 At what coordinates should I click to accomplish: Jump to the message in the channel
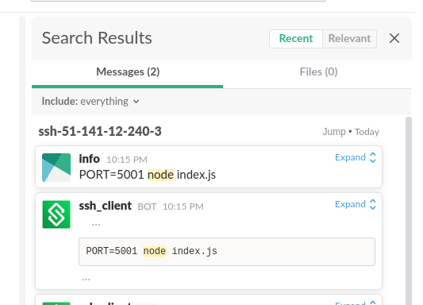(334, 132)
